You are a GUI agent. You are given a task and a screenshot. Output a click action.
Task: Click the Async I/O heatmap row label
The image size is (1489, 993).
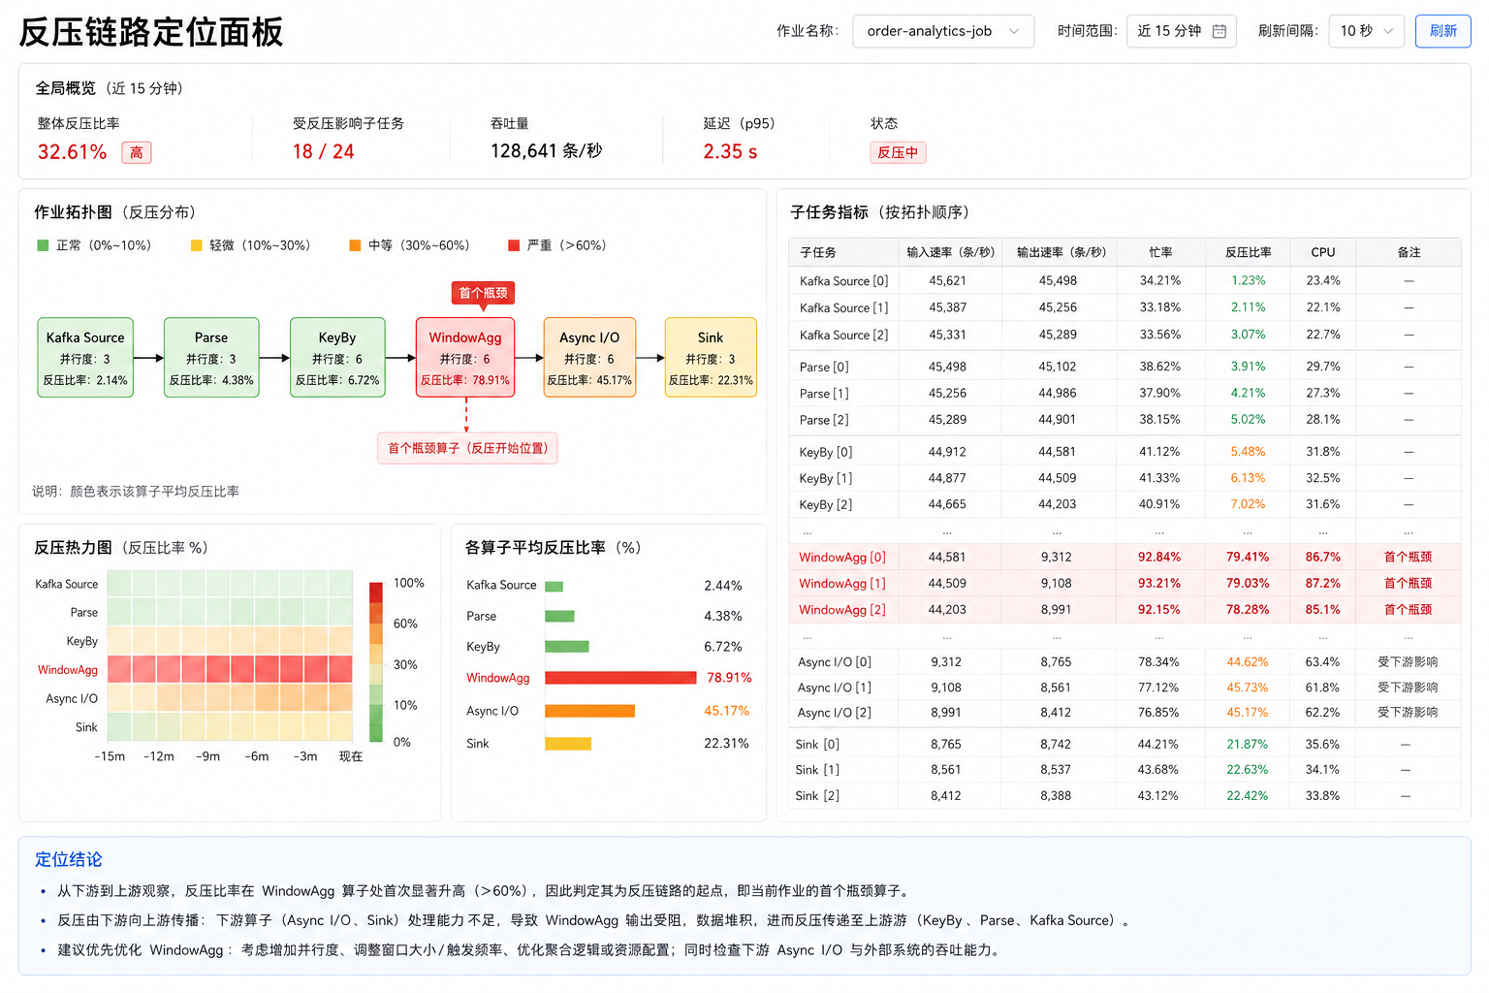(72, 698)
